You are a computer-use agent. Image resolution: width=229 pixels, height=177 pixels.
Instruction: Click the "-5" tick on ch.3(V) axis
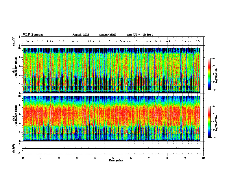(19, 153)
